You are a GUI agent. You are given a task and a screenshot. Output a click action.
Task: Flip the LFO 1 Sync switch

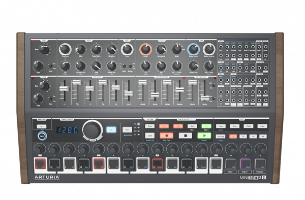[x=50, y=66]
